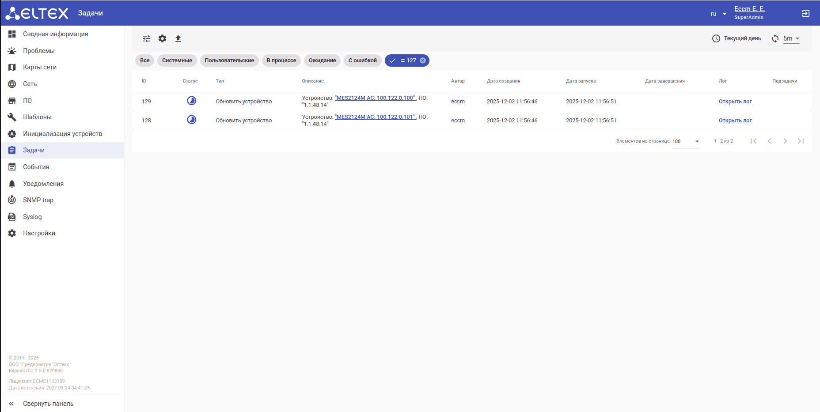The width and height of the screenshot is (820, 412).
Task: Click the logout icon in header
Action: click(x=805, y=13)
